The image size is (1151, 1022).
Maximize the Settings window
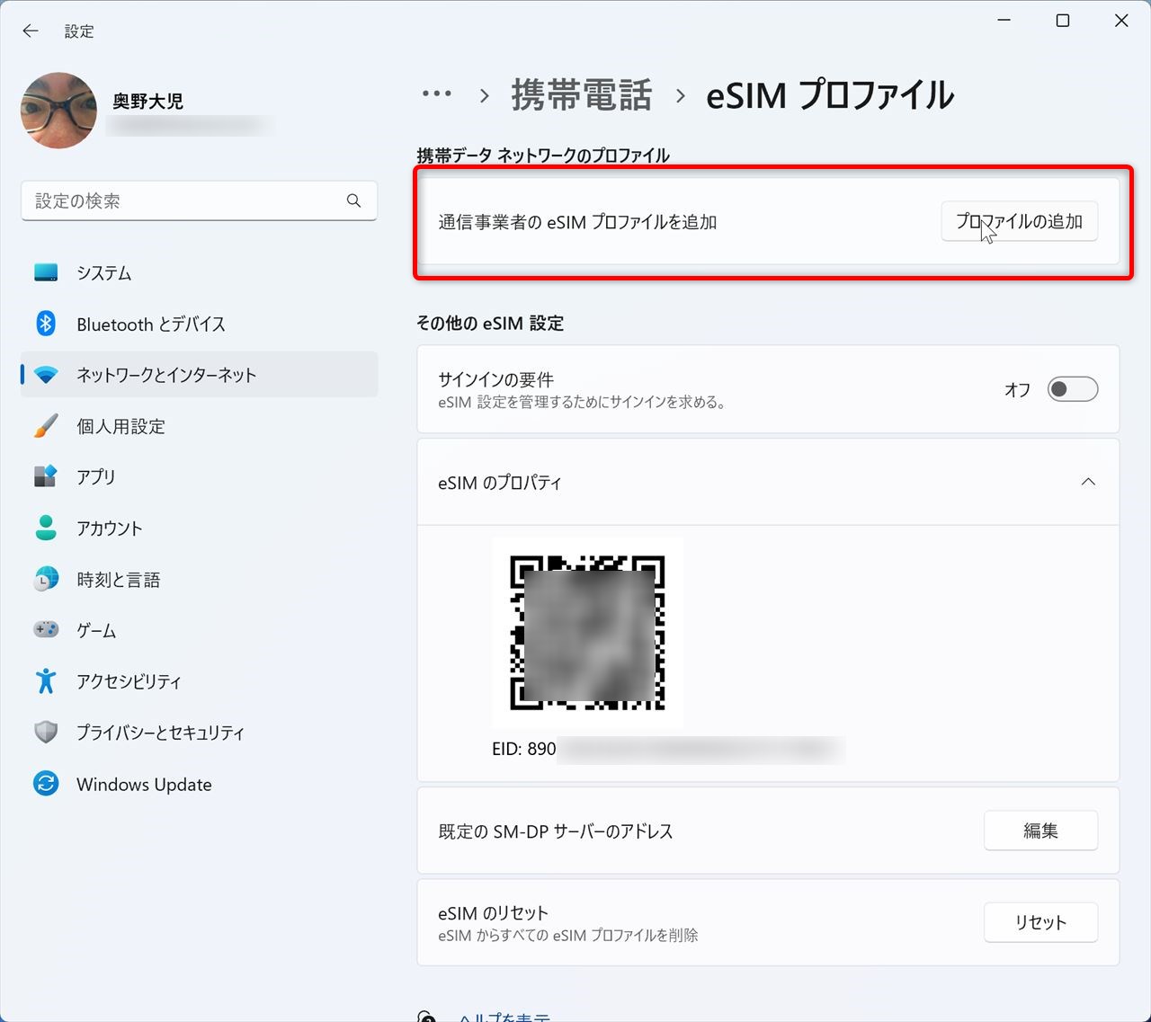(1063, 21)
